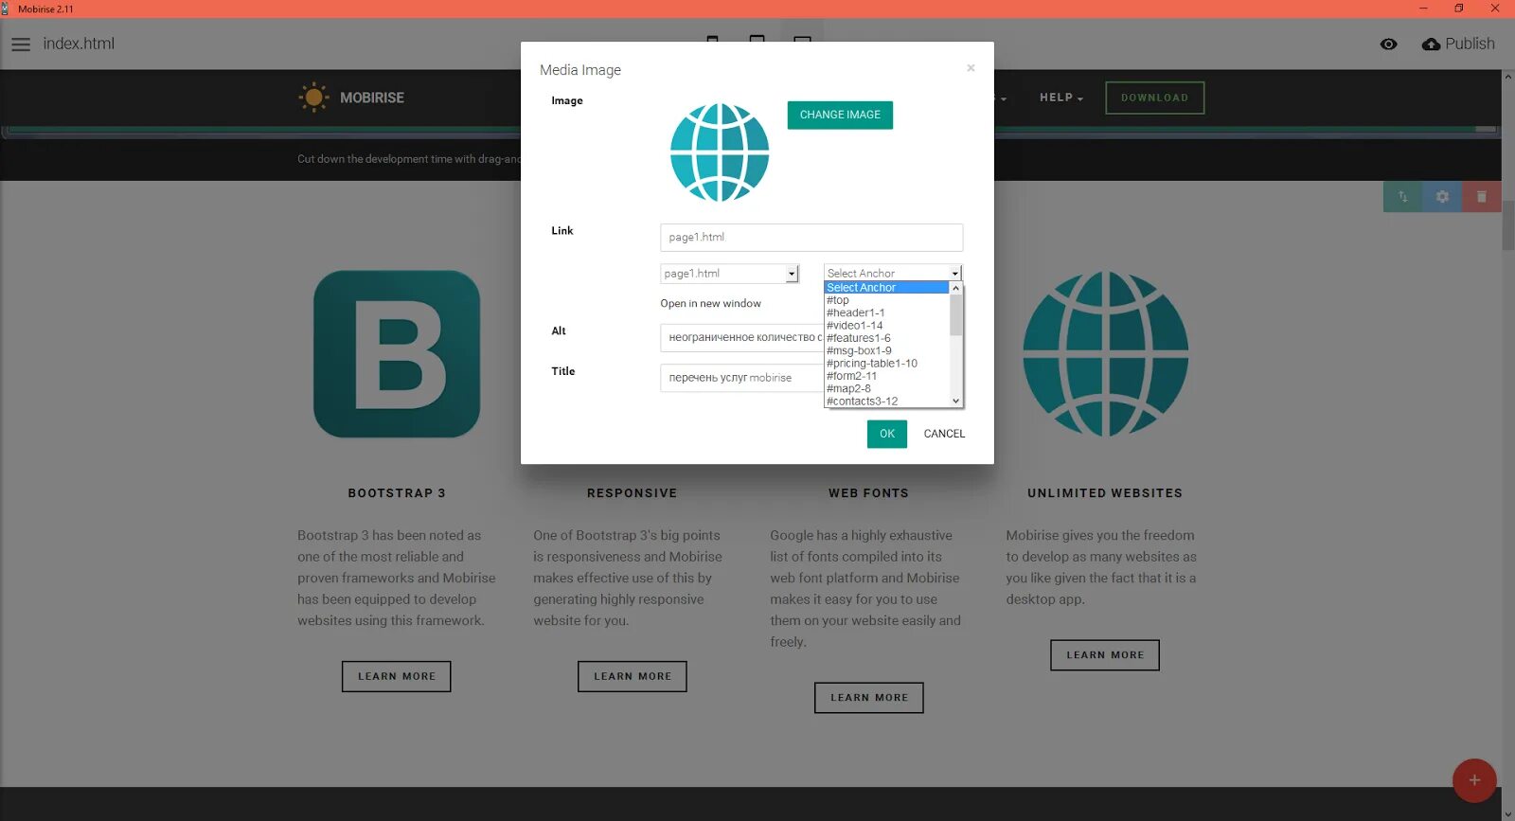Screen dimensions: 1515x821
Task: Open block settings gear icon
Action: pos(1442,197)
